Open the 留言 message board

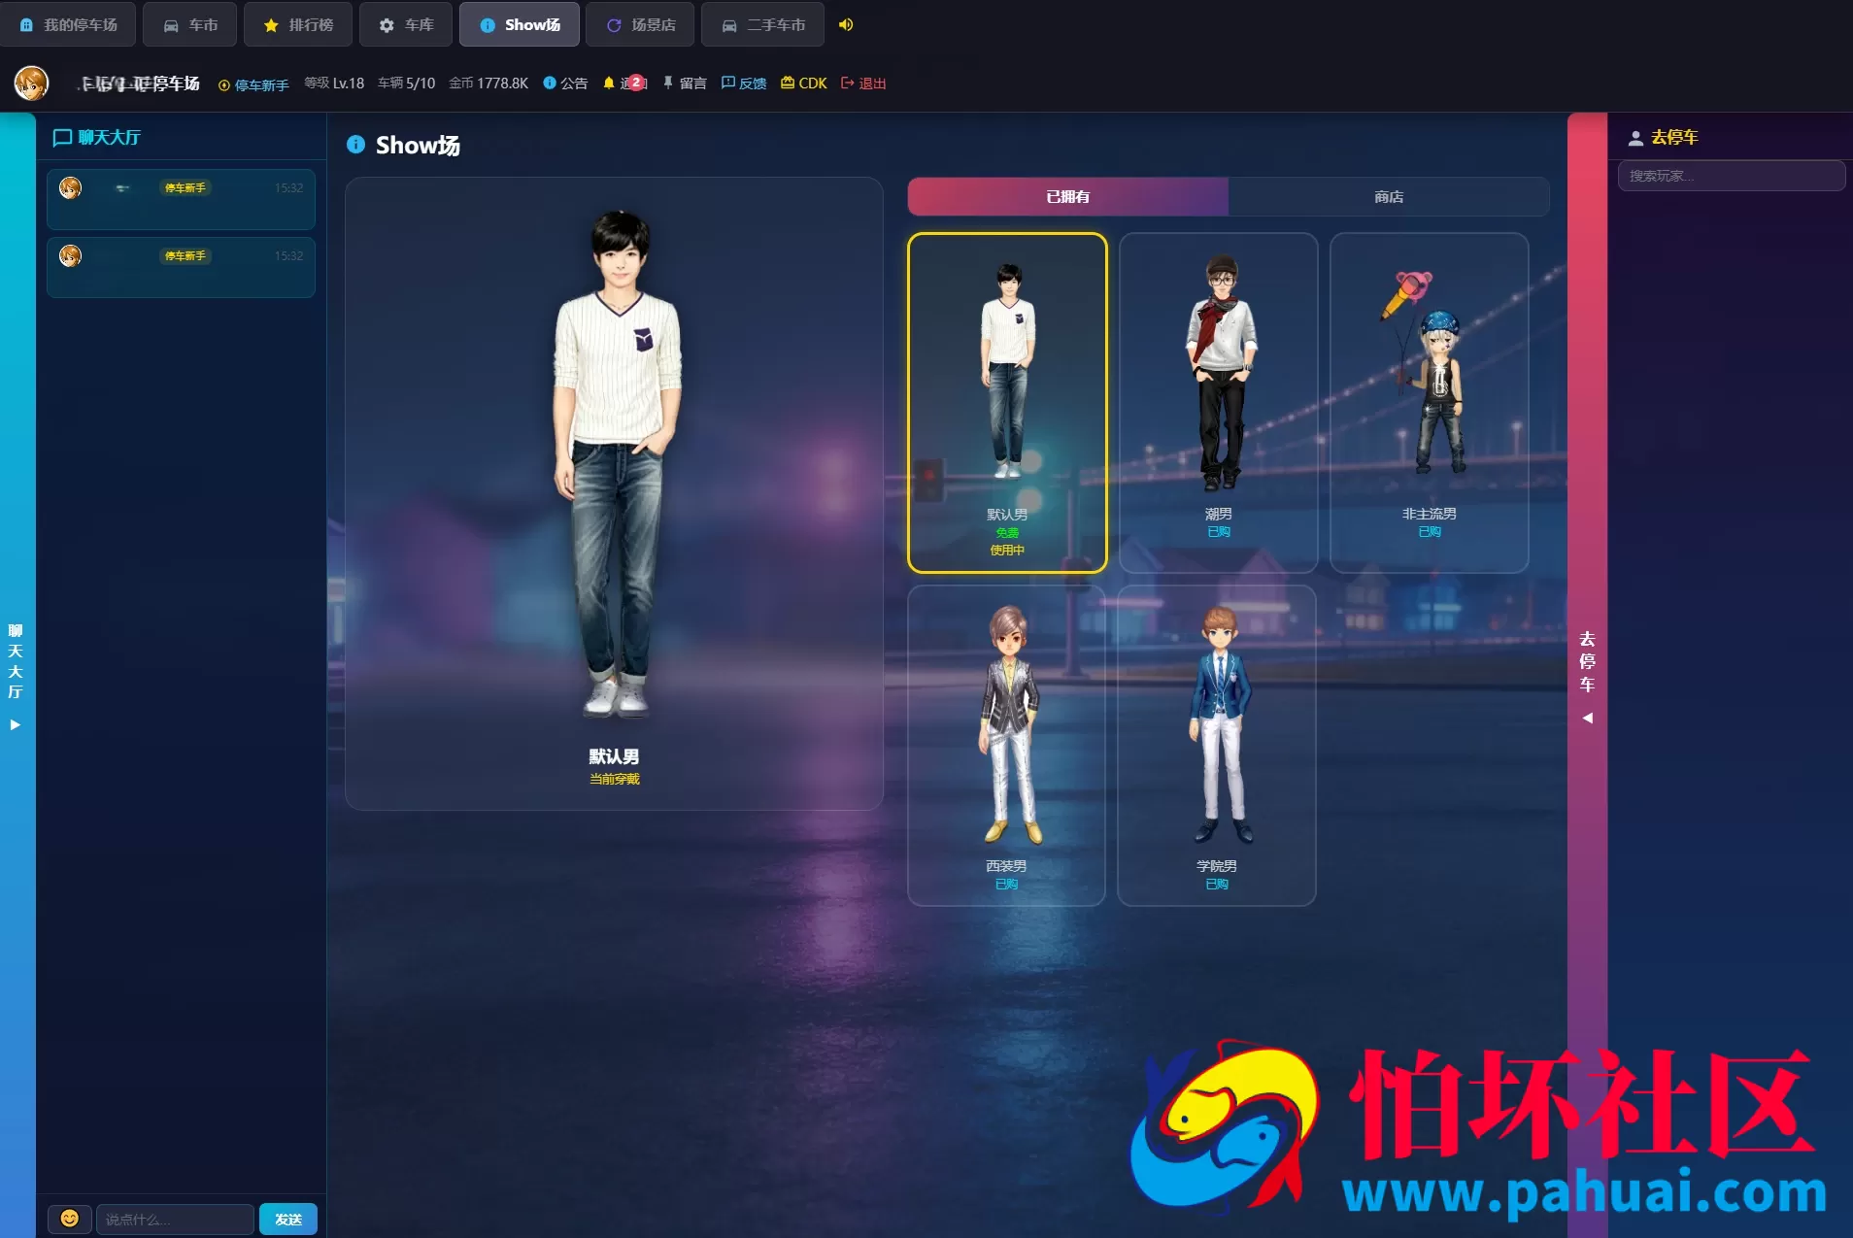pos(685,84)
